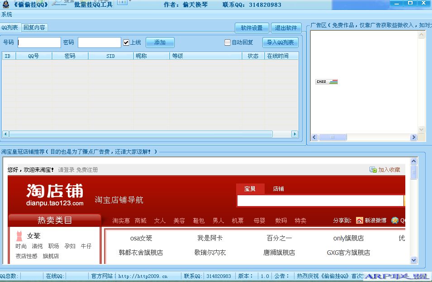Switch to the 回复内容 tab

[34, 28]
